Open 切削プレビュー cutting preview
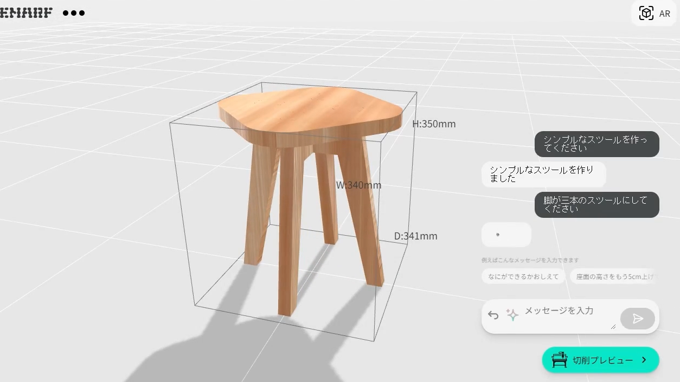The image size is (680, 382). pos(600,360)
